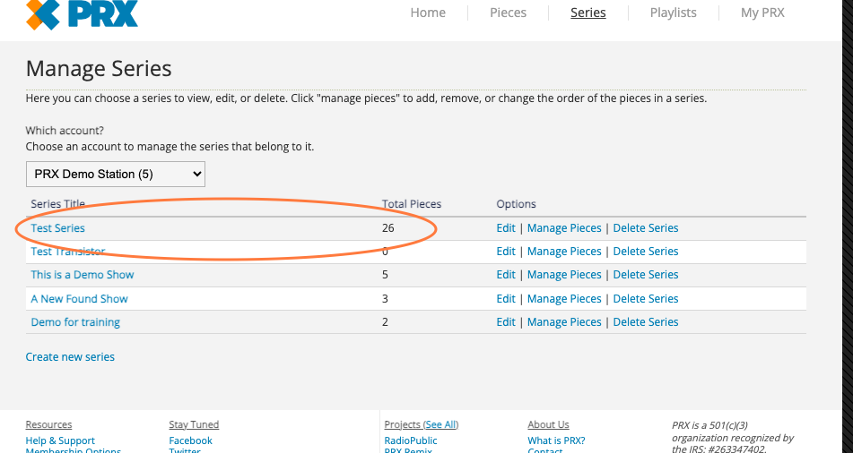
Task: Open the Playlists navigation item
Action: pos(673,13)
